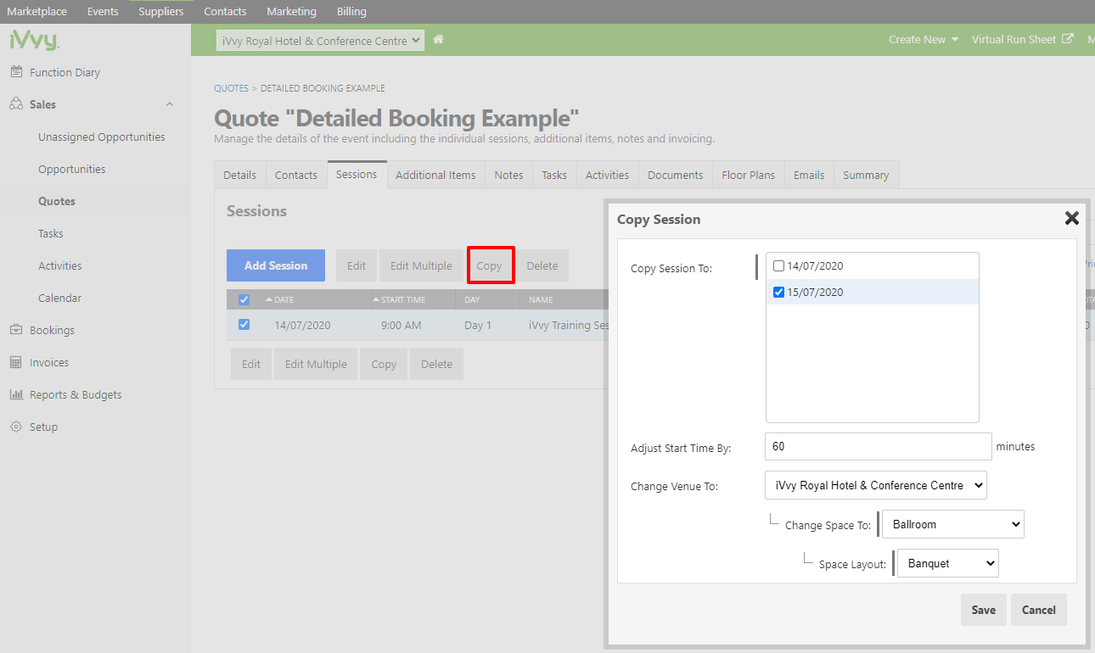Uncheck the 14/07/2020 session row checkbox

pyautogui.click(x=244, y=325)
